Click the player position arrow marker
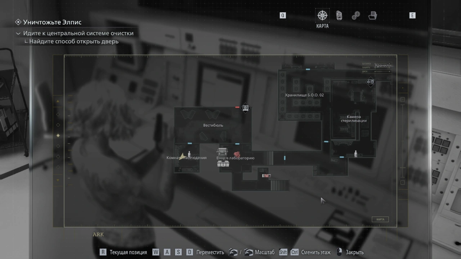 (x=183, y=155)
